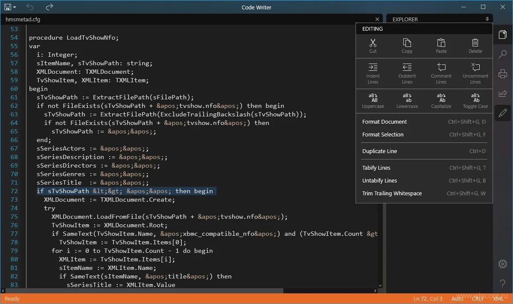Convert selection to Uppercase
Screen dimensions: 513x304
[x=373, y=101]
